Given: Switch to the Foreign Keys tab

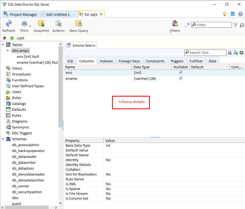Looking at the screenshot, I should 129,61.
